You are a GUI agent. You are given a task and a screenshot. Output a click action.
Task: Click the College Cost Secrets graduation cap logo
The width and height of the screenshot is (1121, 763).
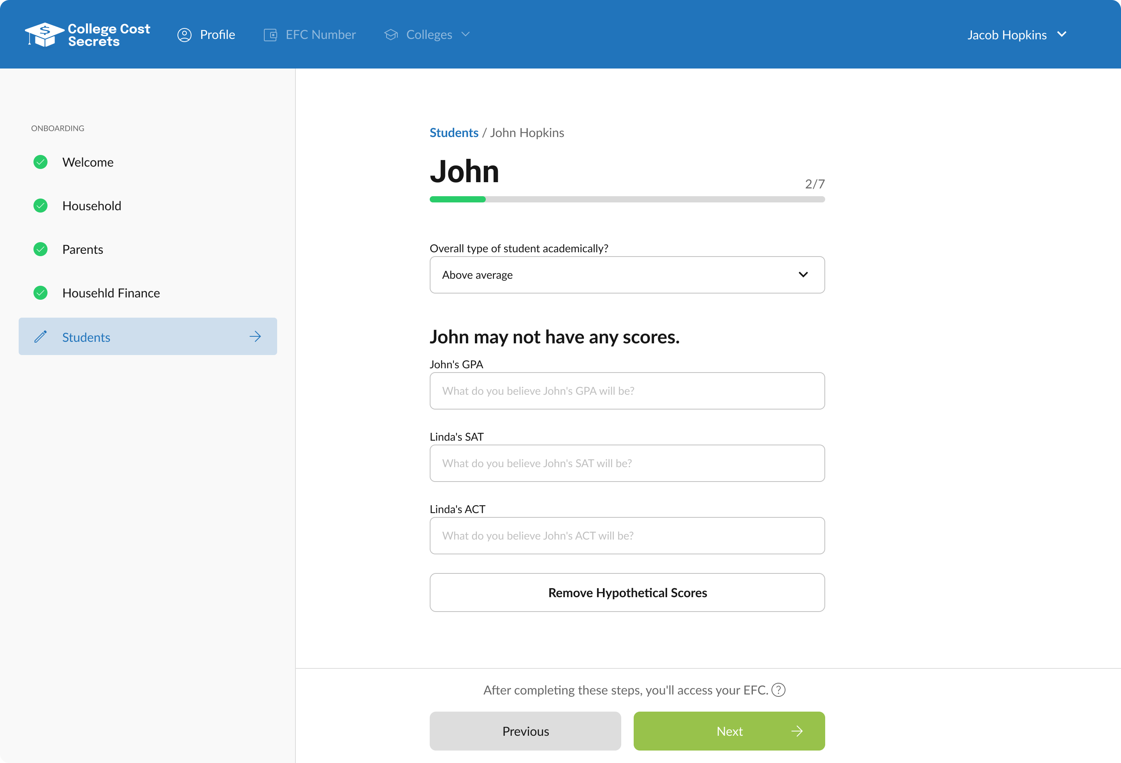44,35
